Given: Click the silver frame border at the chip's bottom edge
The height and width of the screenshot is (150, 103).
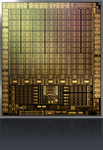Looking at the screenshot, I should (52, 117).
